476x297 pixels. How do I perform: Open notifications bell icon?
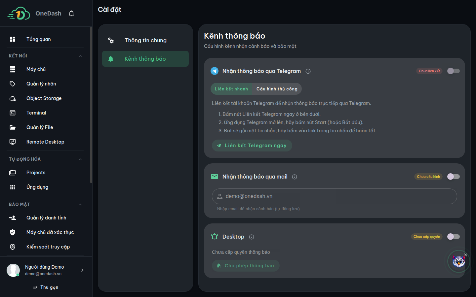point(71,14)
